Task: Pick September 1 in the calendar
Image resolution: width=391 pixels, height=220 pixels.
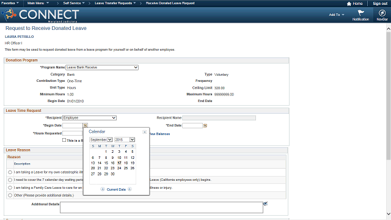Action: click(x=106, y=152)
